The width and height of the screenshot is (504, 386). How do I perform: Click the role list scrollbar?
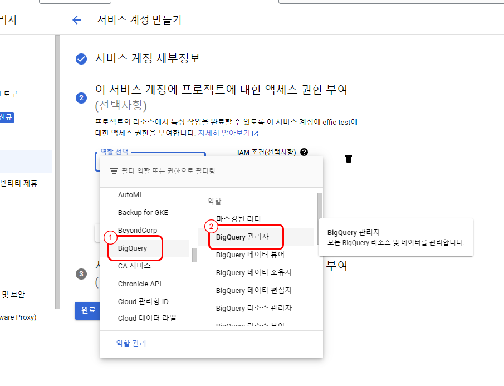point(320,207)
